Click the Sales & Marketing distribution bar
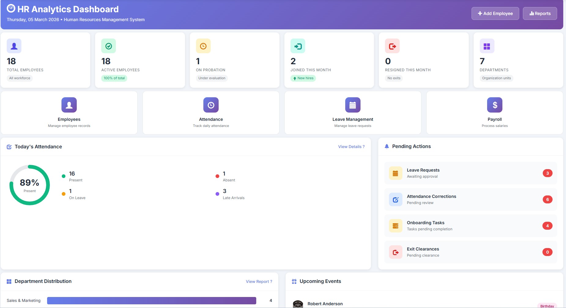 pos(152,300)
